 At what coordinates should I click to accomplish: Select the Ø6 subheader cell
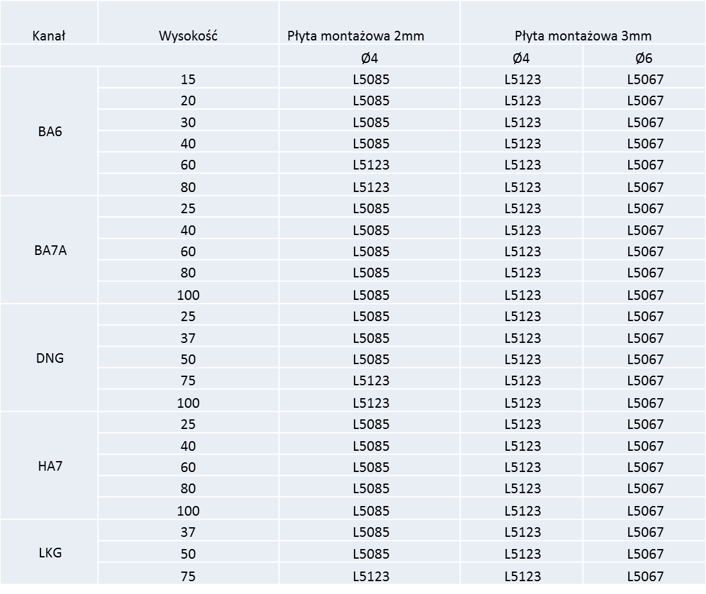[x=644, y=58]
